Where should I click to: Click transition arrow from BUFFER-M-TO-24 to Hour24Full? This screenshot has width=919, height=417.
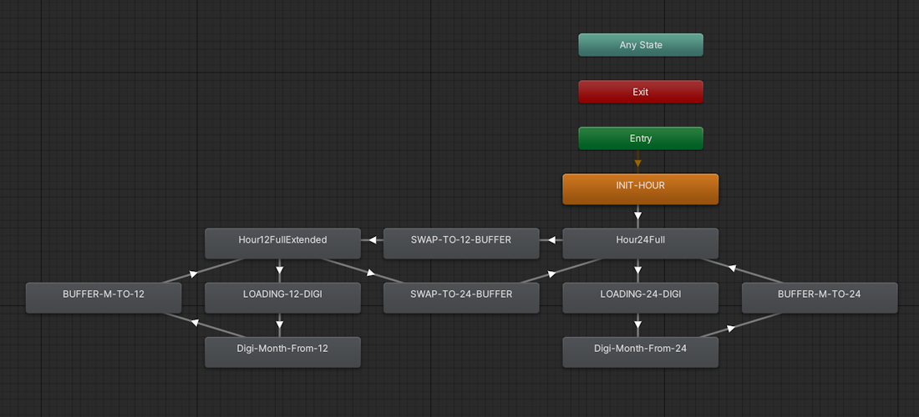732,269
